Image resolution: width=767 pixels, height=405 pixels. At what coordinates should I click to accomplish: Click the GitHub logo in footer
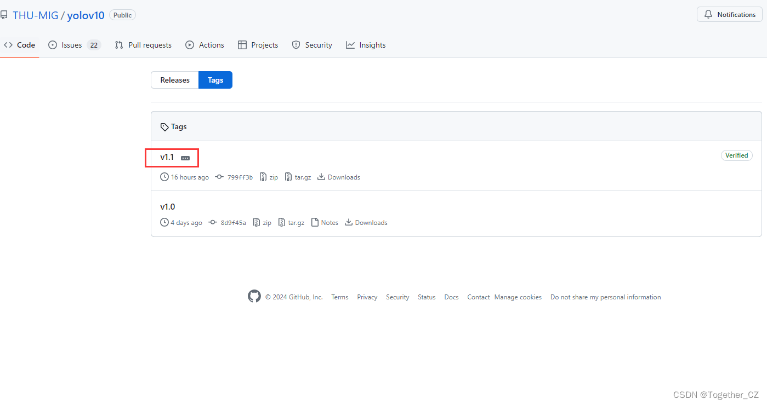tap(254, 297)
